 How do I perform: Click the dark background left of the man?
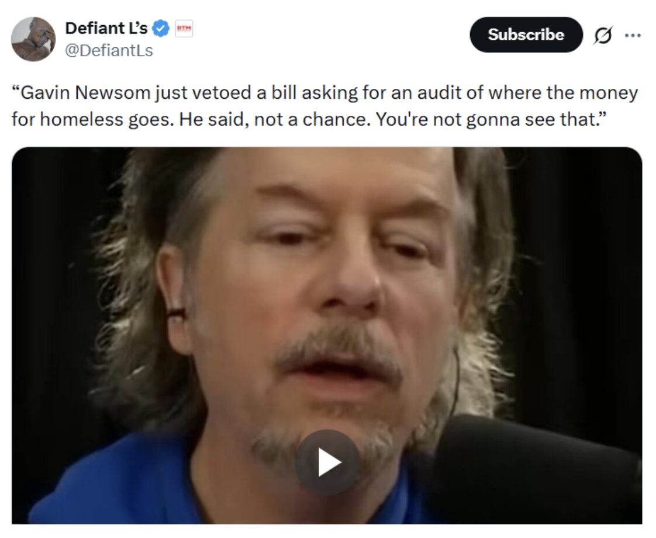50,293
